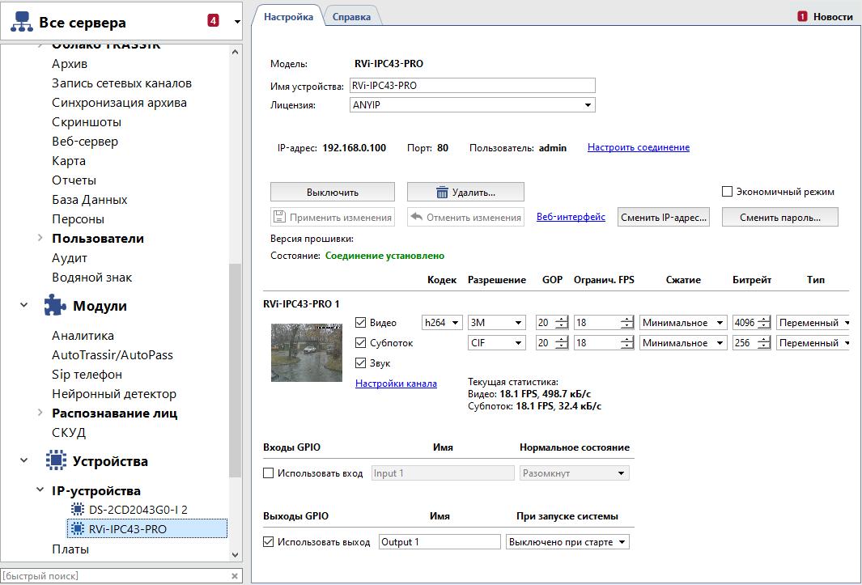Click the camera preview thumbnail
Viewport: 862px width, 585px height.
306,352
